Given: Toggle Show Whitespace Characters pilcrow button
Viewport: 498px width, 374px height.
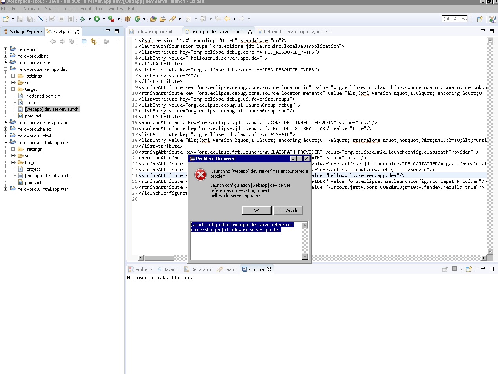Looking at the screenshot, I should [x=71, y=19].
